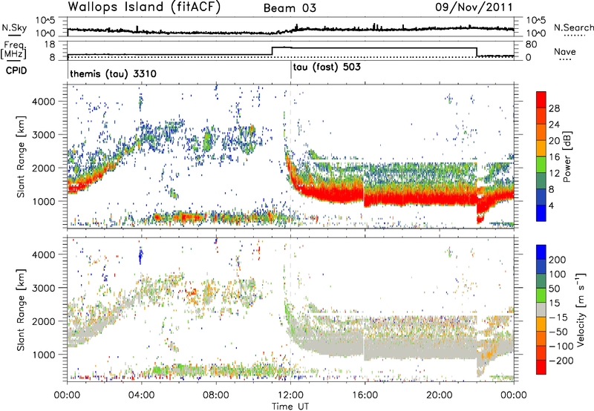594x411 pixels.
Task: Click the 'Power [dB]' colorbar label
Action: (567, 157)
